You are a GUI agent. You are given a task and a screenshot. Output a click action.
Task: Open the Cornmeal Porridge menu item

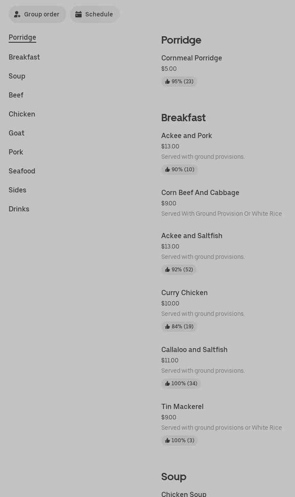tap(191, 58)
